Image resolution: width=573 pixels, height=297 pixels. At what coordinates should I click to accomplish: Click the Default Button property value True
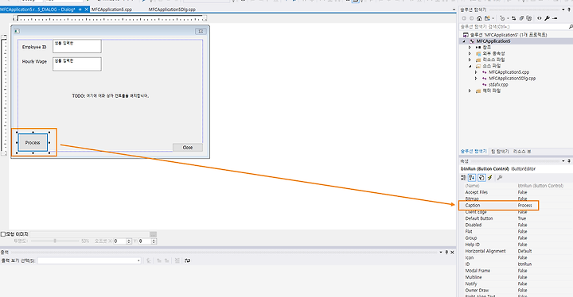pyautogui.click(x=522, y=218)
